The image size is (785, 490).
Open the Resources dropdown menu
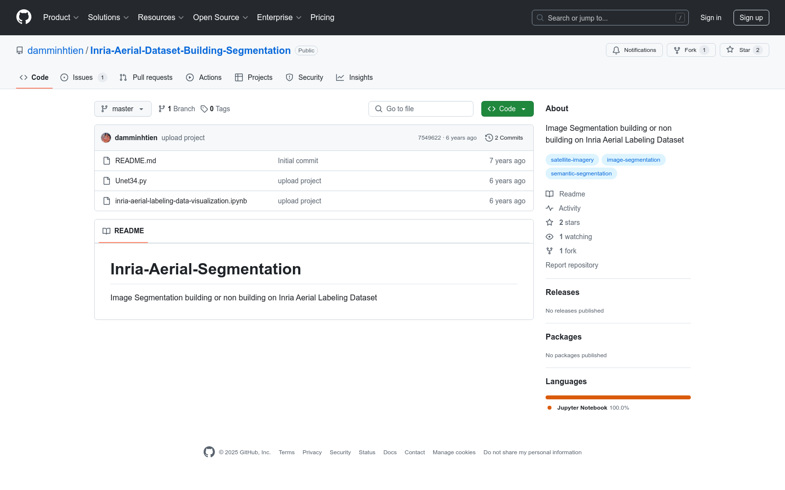pyautogui.click(x=161, y=18)
